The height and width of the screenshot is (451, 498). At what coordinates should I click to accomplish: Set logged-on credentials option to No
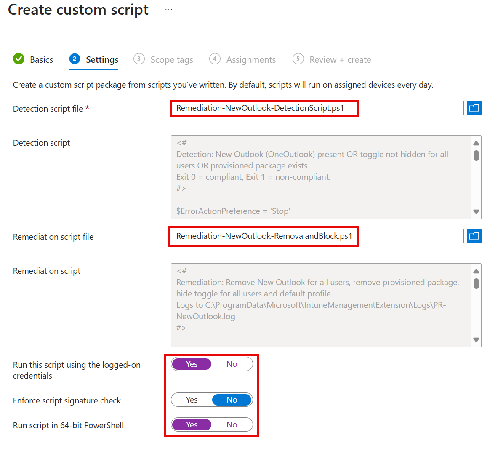pos(232,364)
